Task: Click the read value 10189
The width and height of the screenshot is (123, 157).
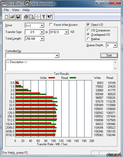Action: click(112, 83)
